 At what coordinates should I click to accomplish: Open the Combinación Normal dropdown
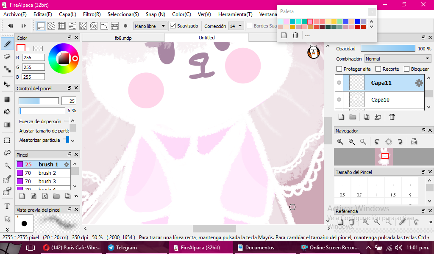click(398, 58)
